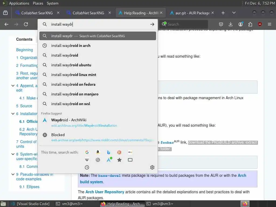Search this time with DuckDuckGo

point(119,152)
